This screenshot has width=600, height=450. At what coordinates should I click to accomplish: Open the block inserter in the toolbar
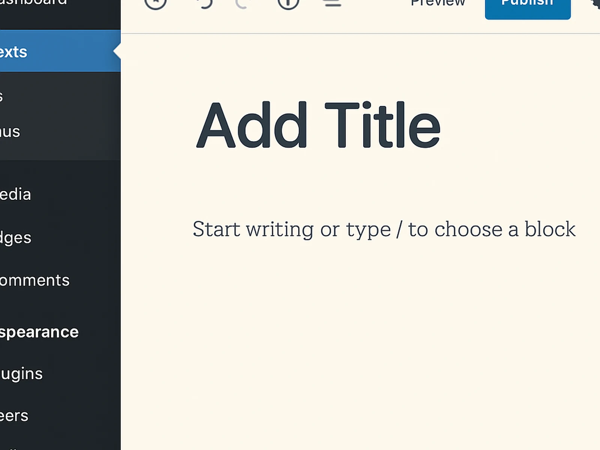click(155, 3)
